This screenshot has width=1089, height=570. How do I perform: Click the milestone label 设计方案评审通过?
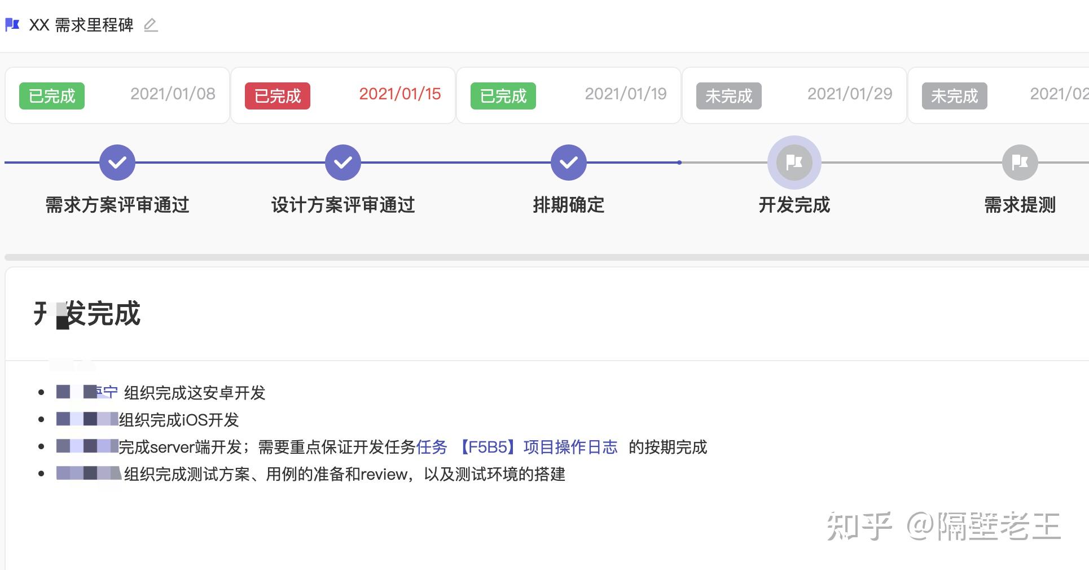(x=343, y=205)
